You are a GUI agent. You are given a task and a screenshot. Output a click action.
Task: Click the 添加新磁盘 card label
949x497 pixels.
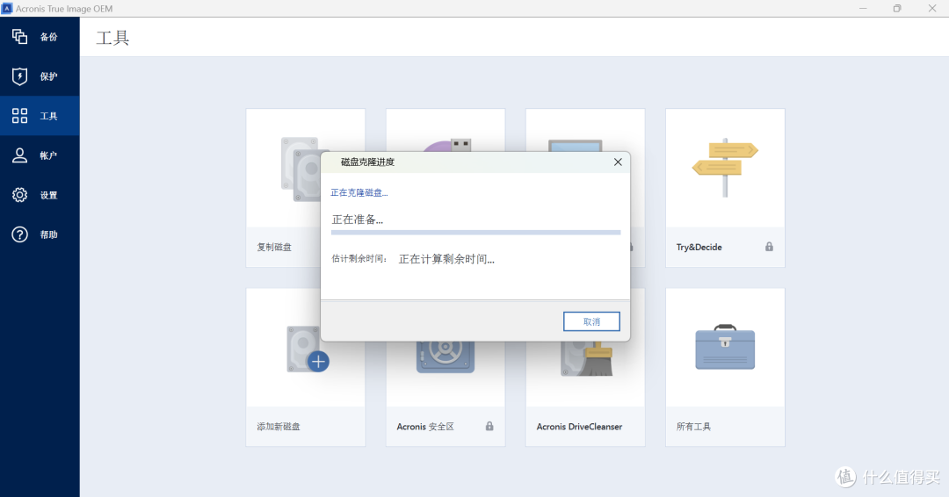279,426
